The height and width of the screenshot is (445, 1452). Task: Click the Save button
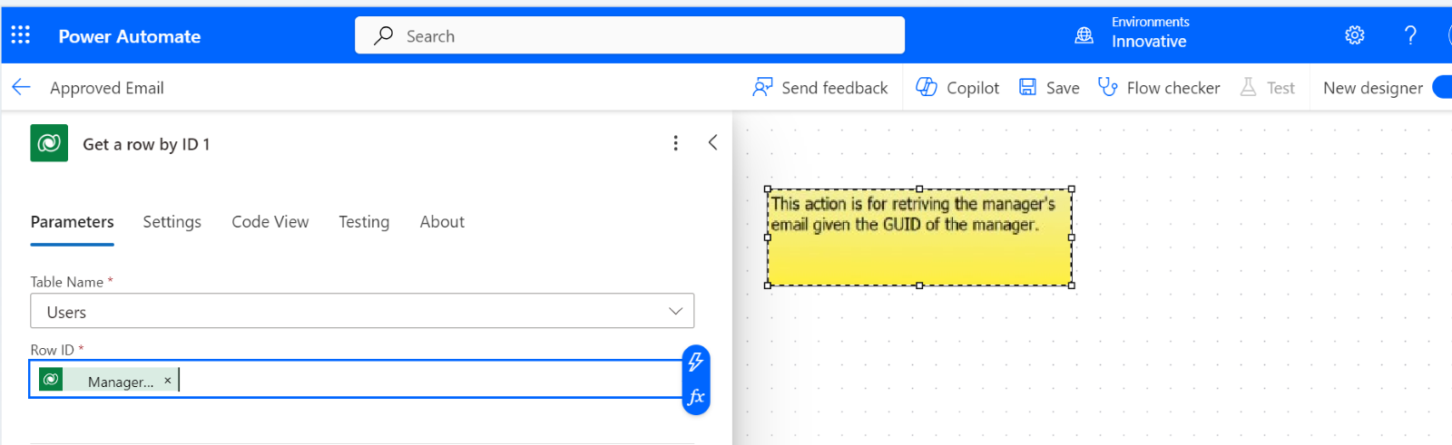tap(1049, 87)
